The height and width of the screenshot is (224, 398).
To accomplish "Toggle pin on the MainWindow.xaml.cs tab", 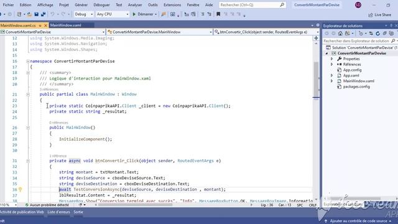I will tap(40, 26).
